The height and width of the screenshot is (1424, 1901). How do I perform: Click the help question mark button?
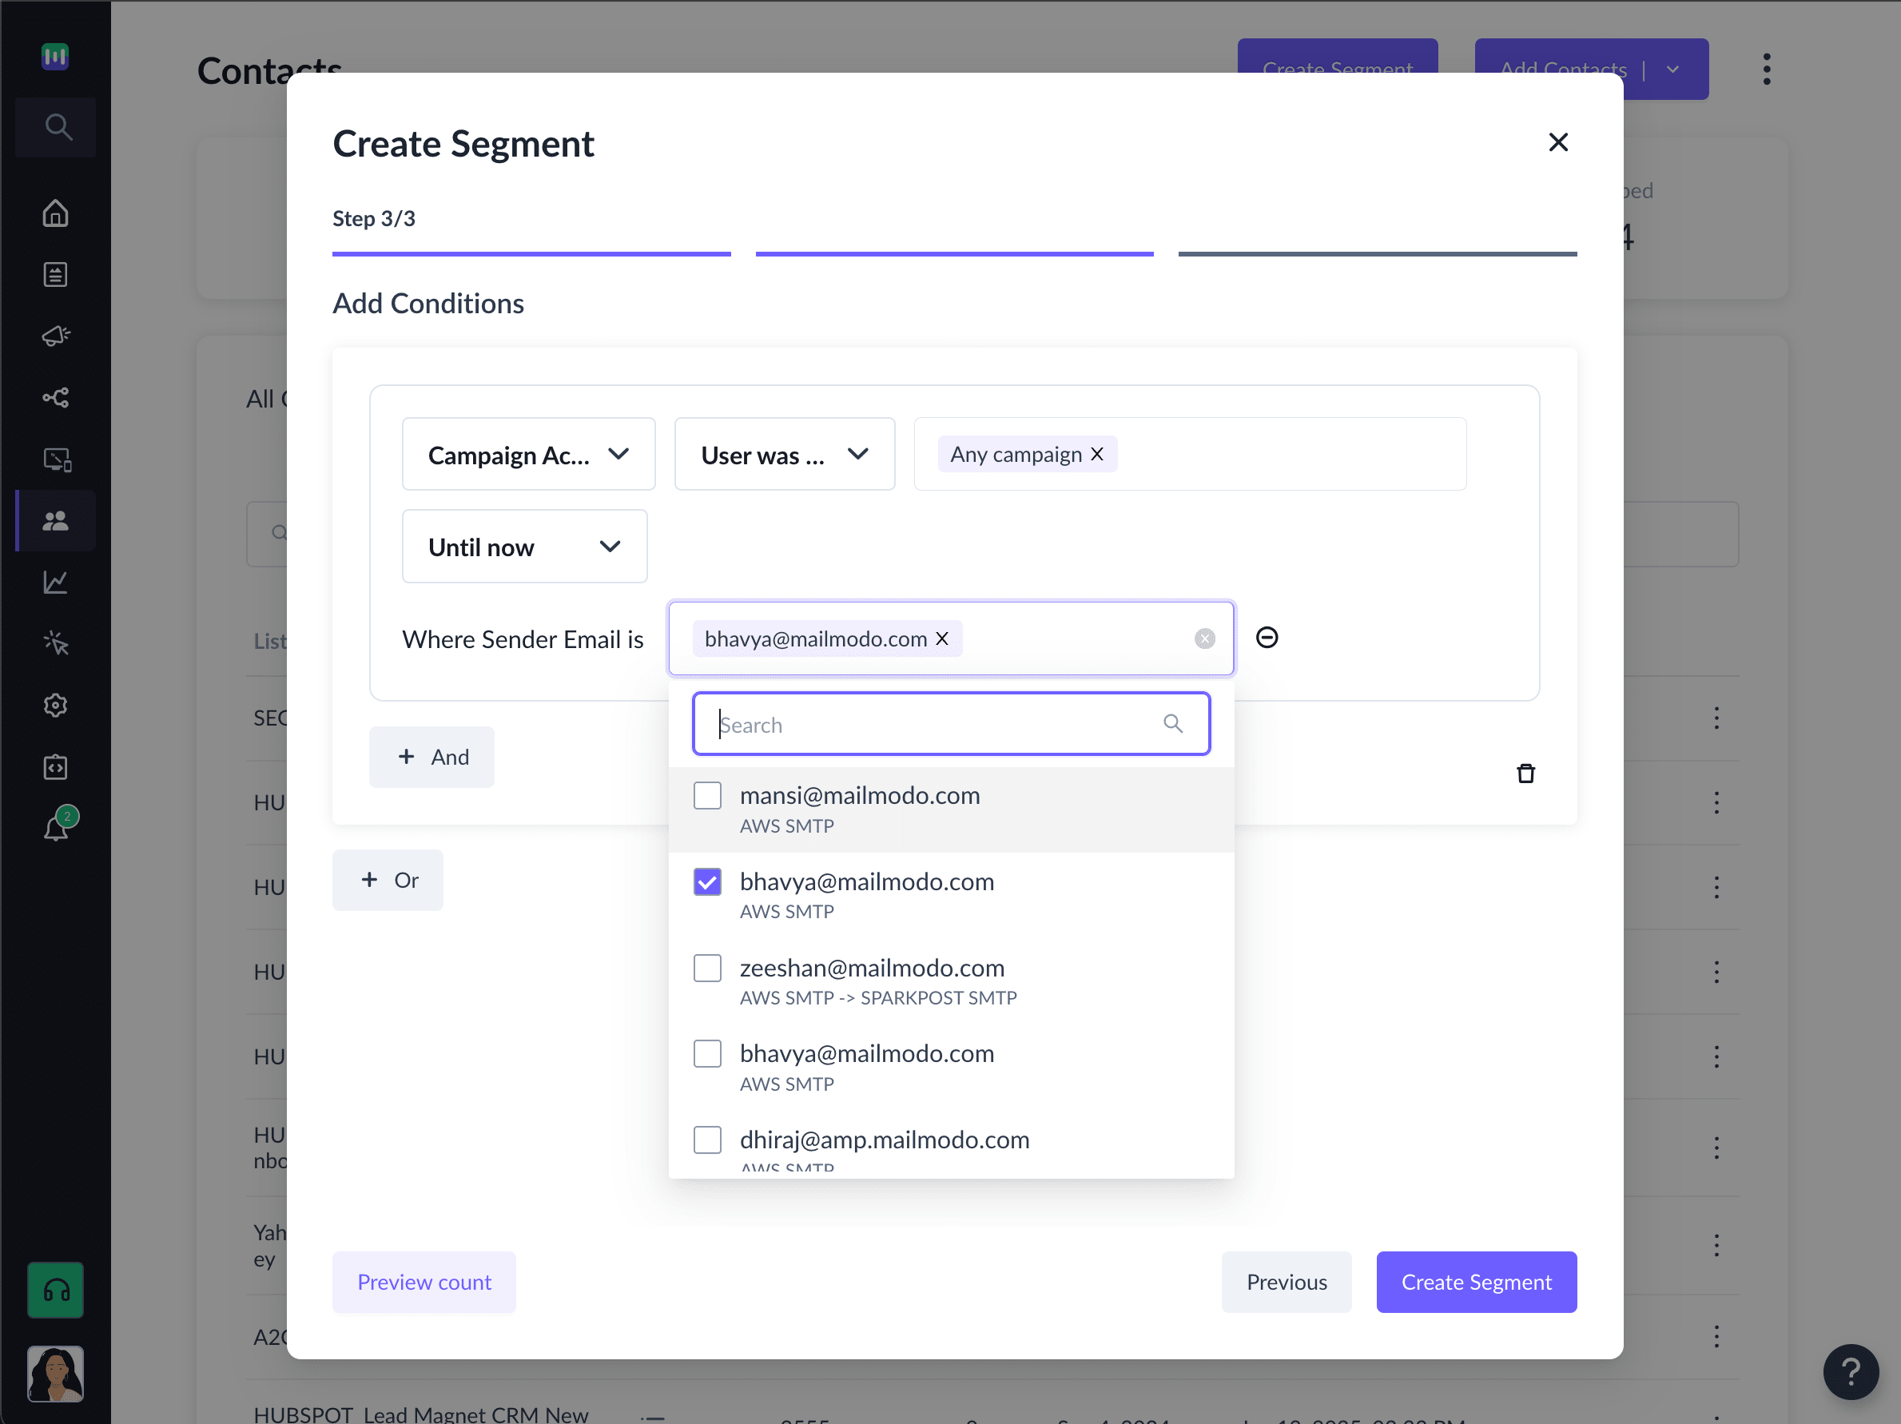point(1851,1371)
